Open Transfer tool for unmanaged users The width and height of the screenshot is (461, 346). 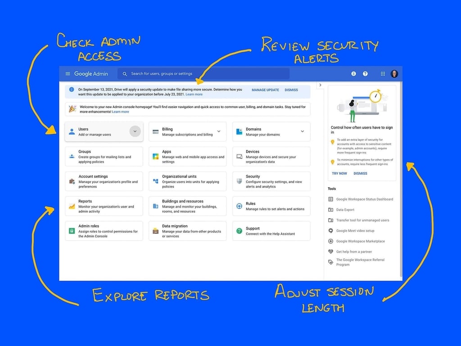(x=362, y=220)
